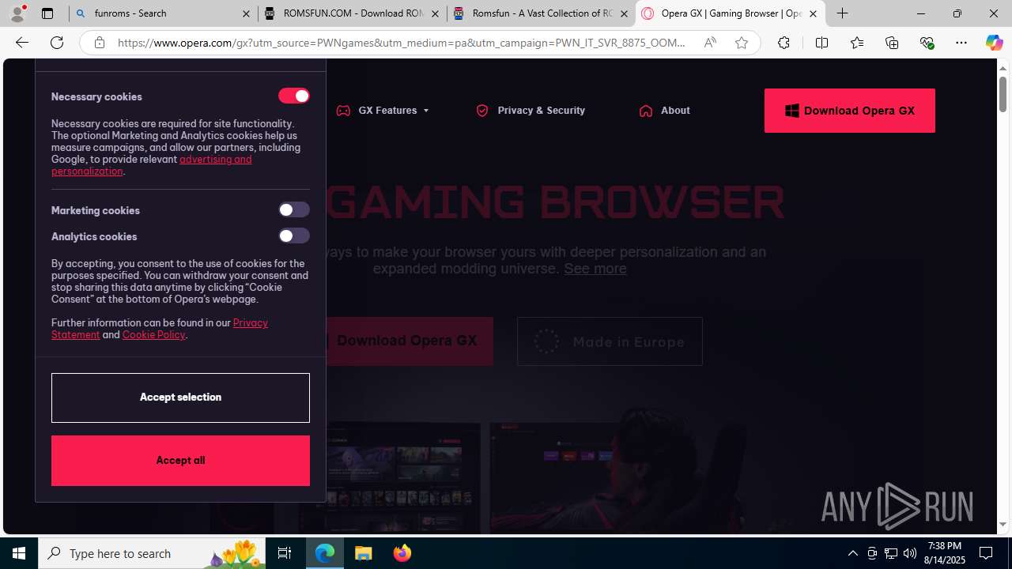Click the hero Download Opera GX button
Viewport: 1012px width, 569px height.
click(406, 341)
